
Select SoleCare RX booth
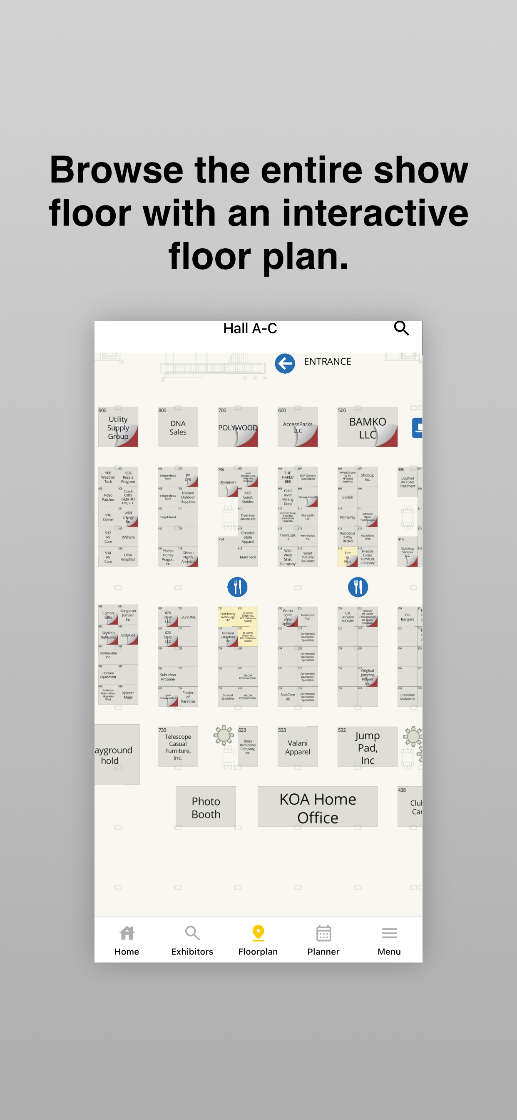click(x=288, y=697)
